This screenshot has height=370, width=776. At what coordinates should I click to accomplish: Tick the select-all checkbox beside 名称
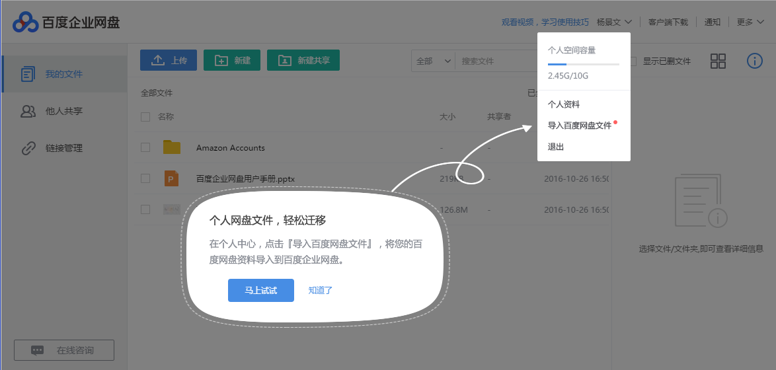tap(145, 117)
